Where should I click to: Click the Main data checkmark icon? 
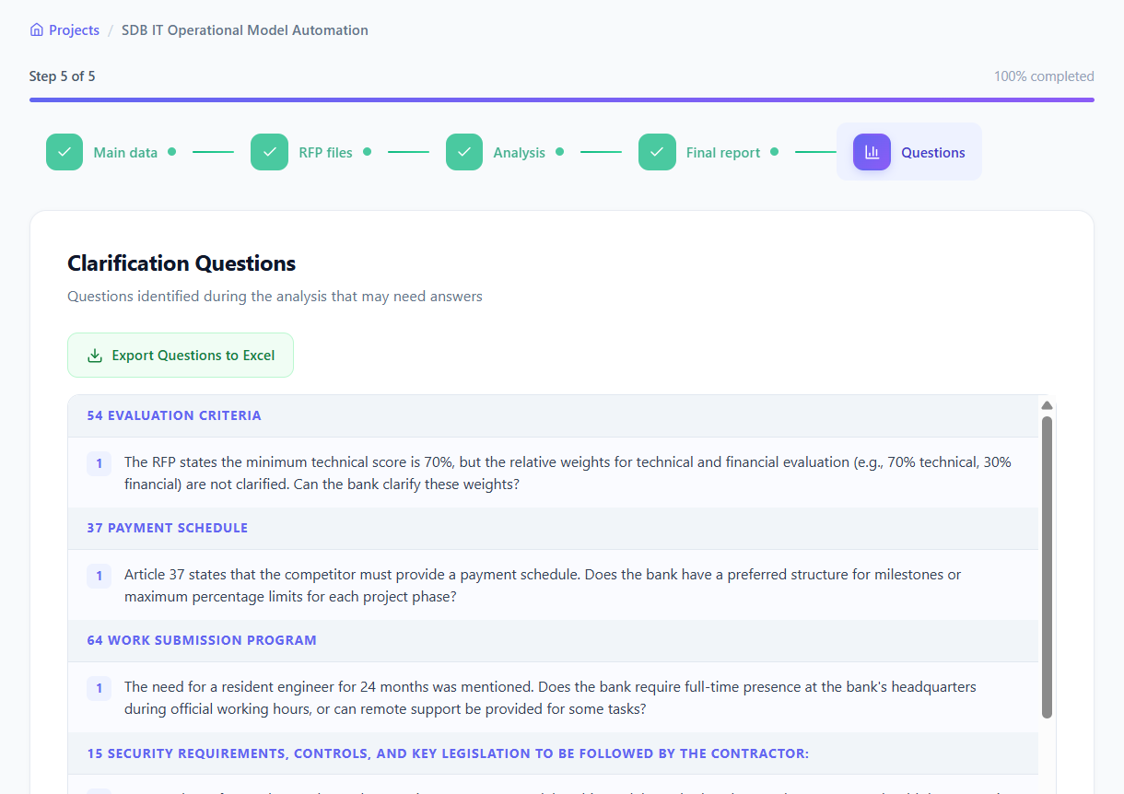(64, 152)
